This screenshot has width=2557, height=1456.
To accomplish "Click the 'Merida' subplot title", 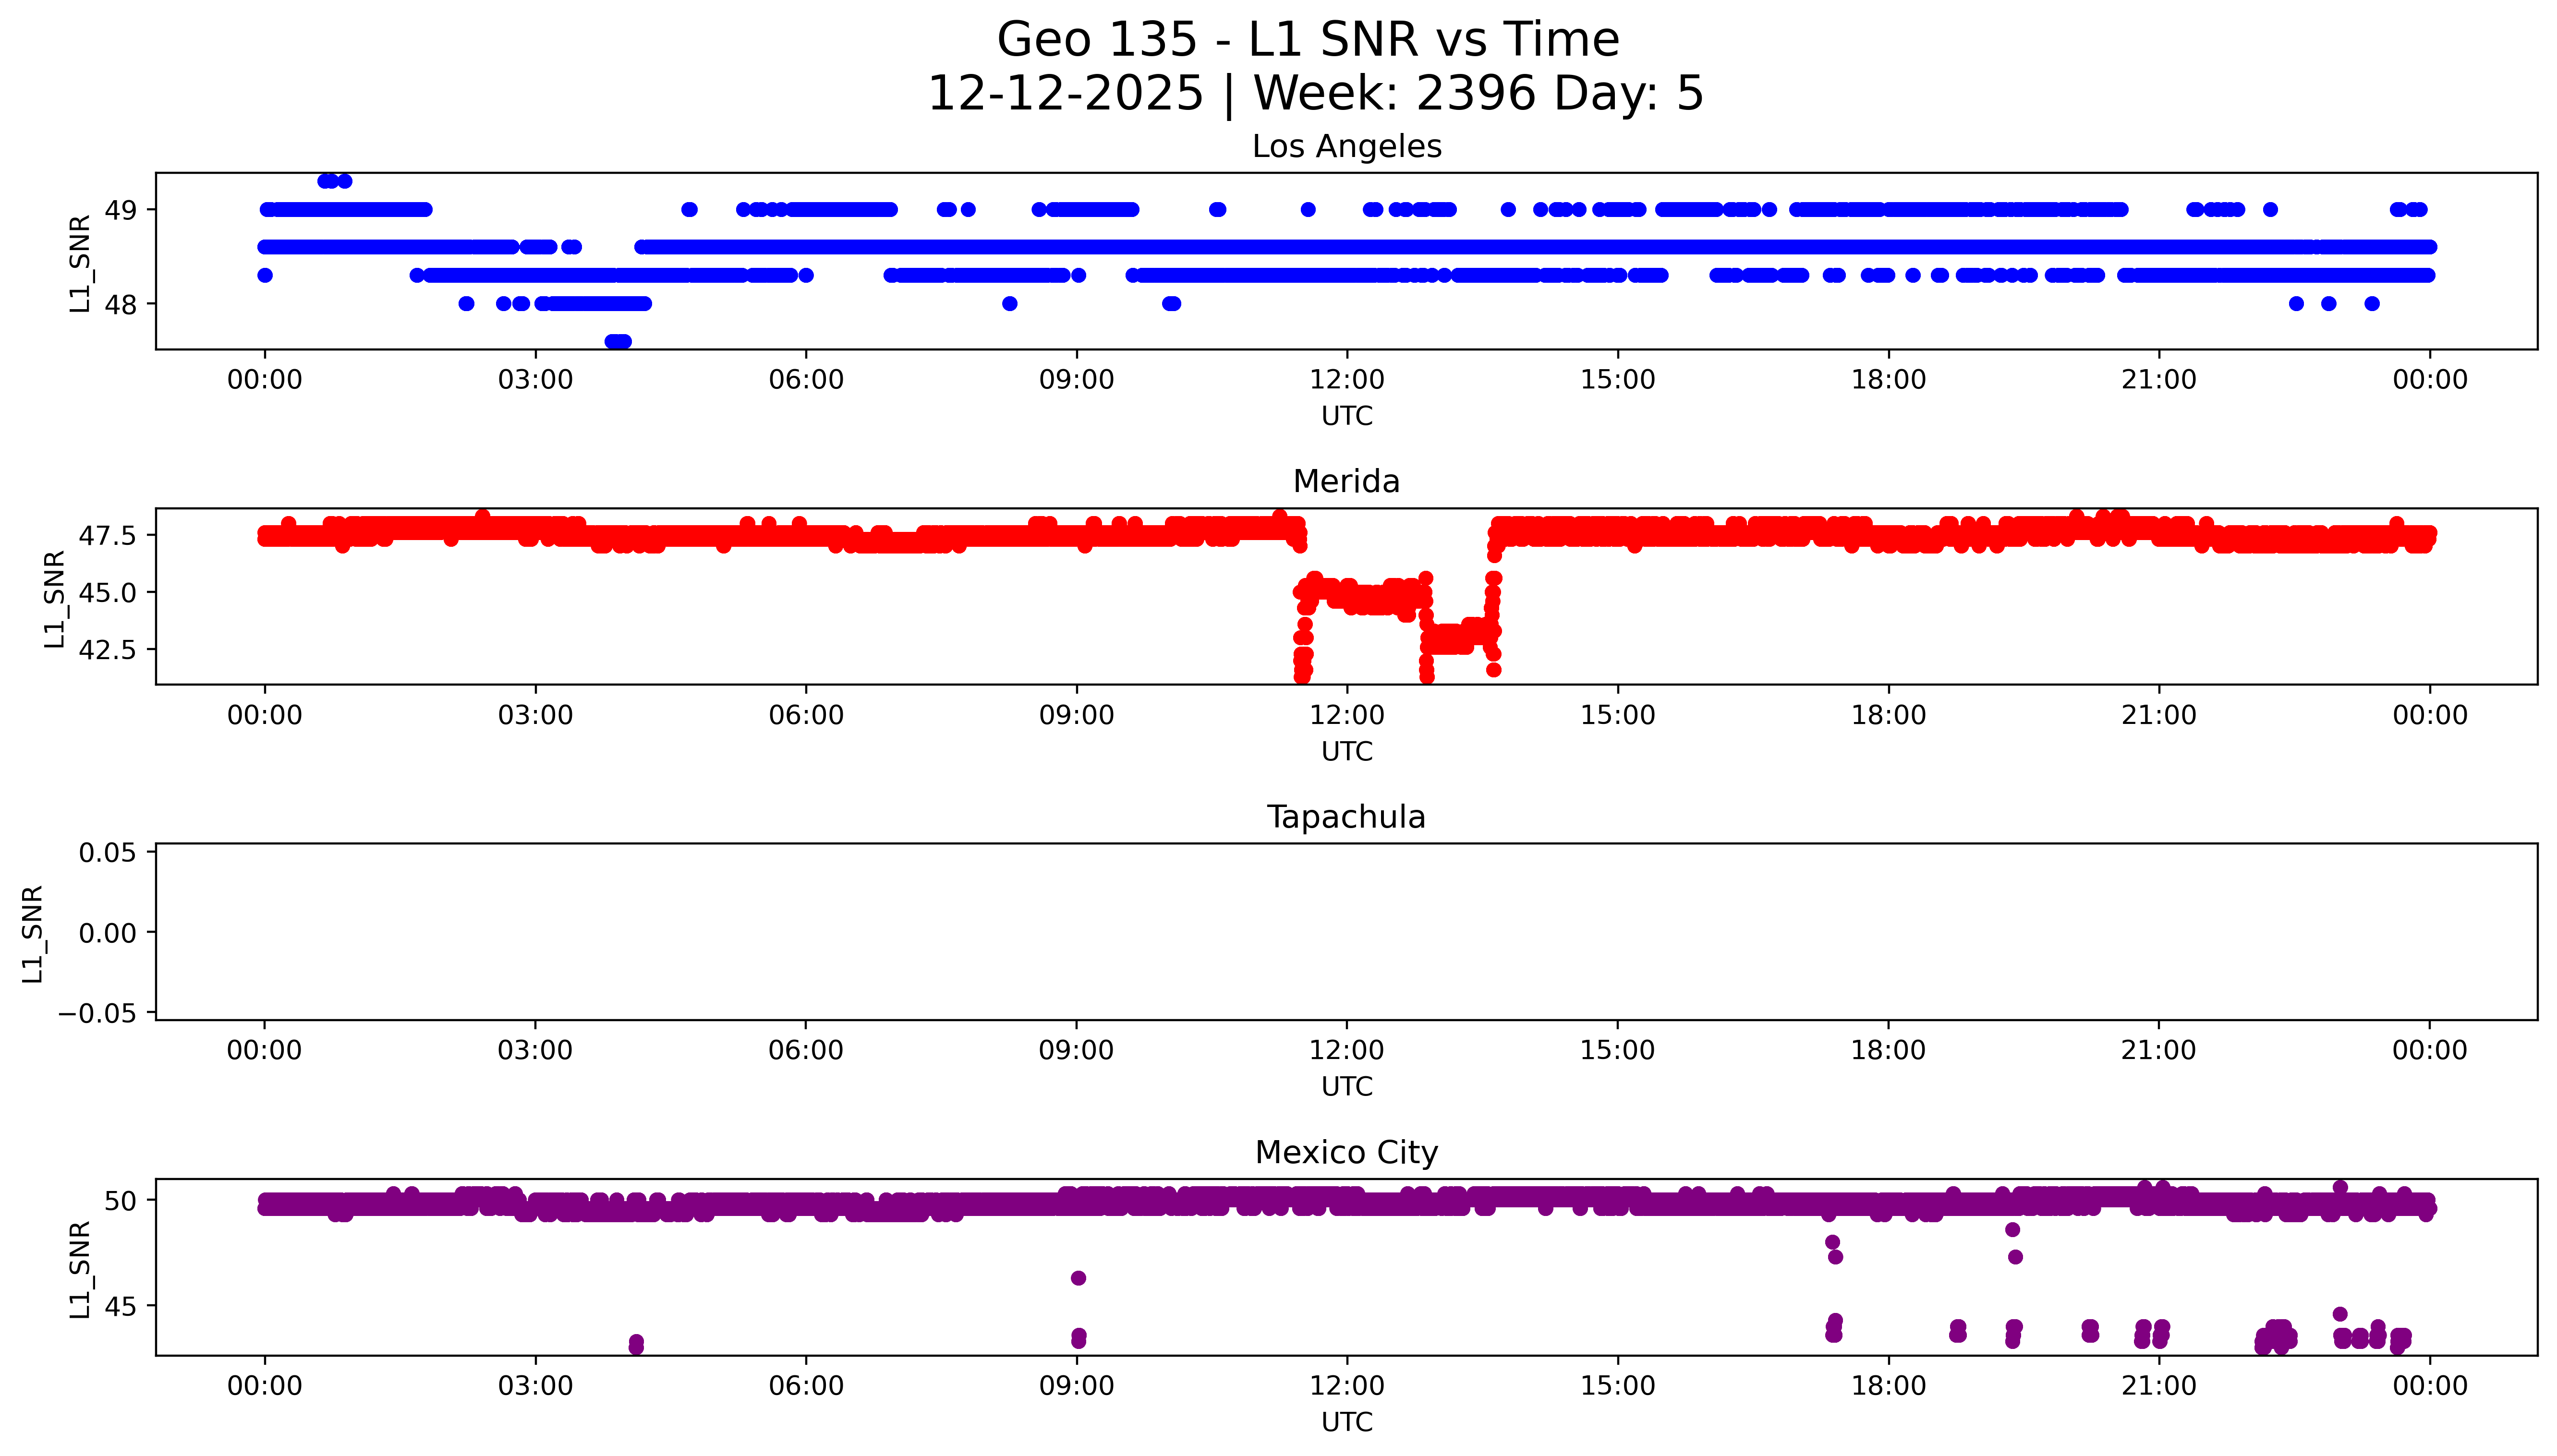I will point(1346,482).
